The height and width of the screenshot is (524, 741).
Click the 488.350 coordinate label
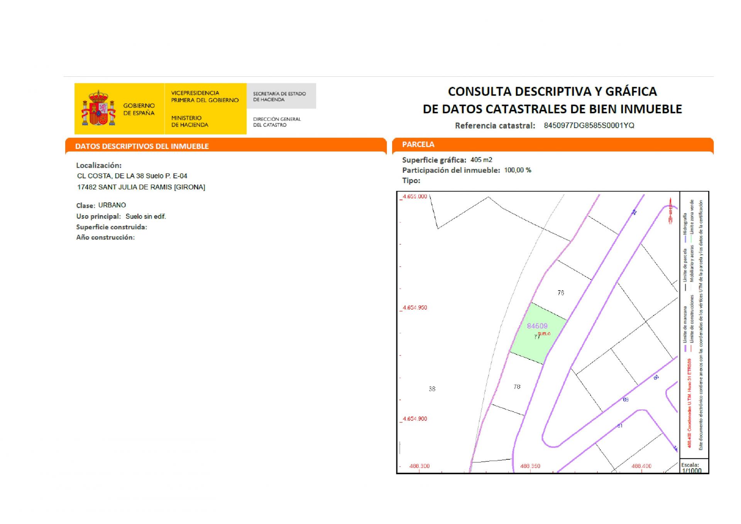(x=530, y=466)
